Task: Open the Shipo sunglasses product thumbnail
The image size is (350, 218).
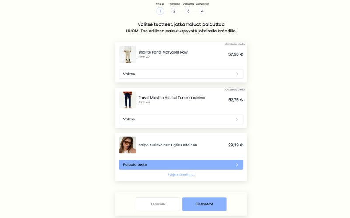Action: point(128,145)
